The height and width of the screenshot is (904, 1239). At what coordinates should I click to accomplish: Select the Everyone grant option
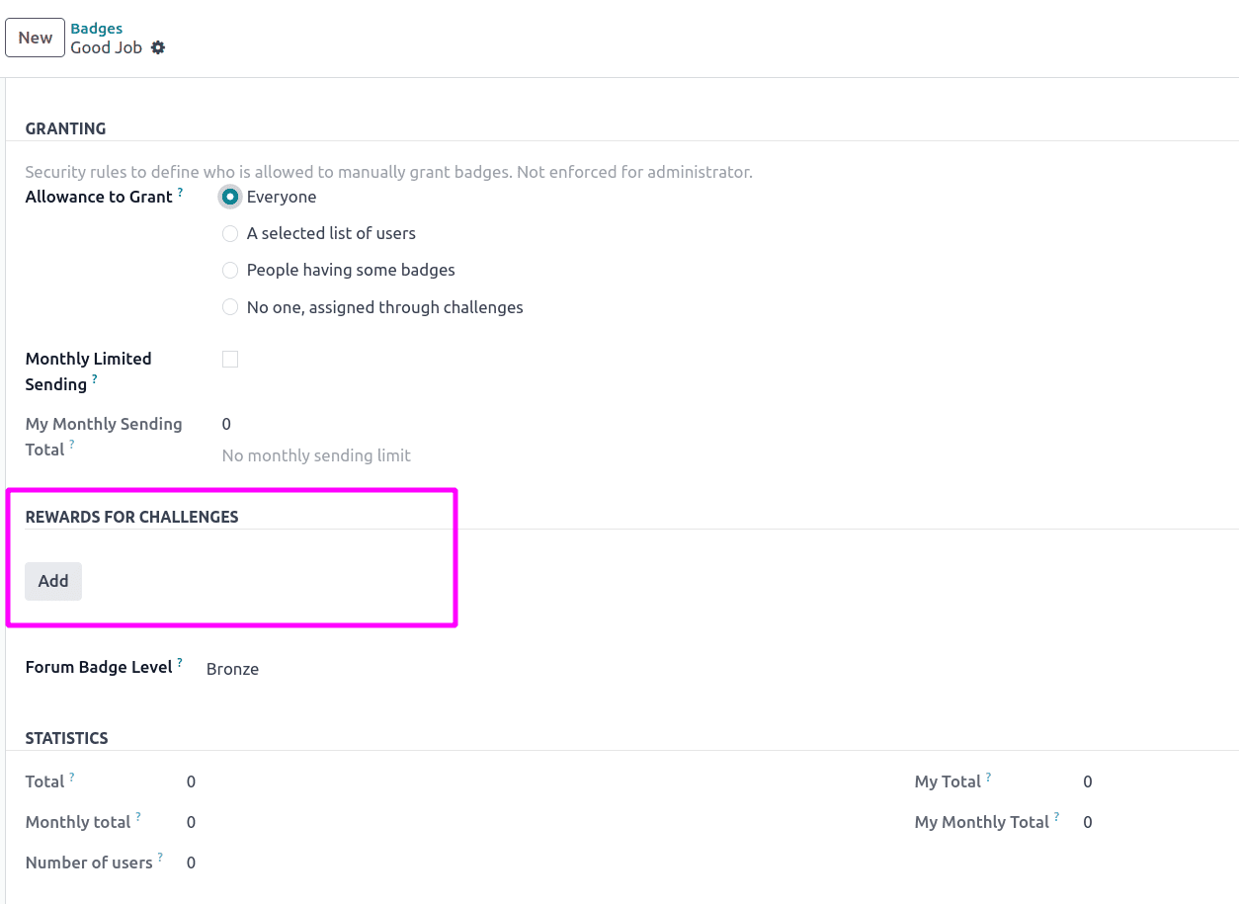coord(230,197)
